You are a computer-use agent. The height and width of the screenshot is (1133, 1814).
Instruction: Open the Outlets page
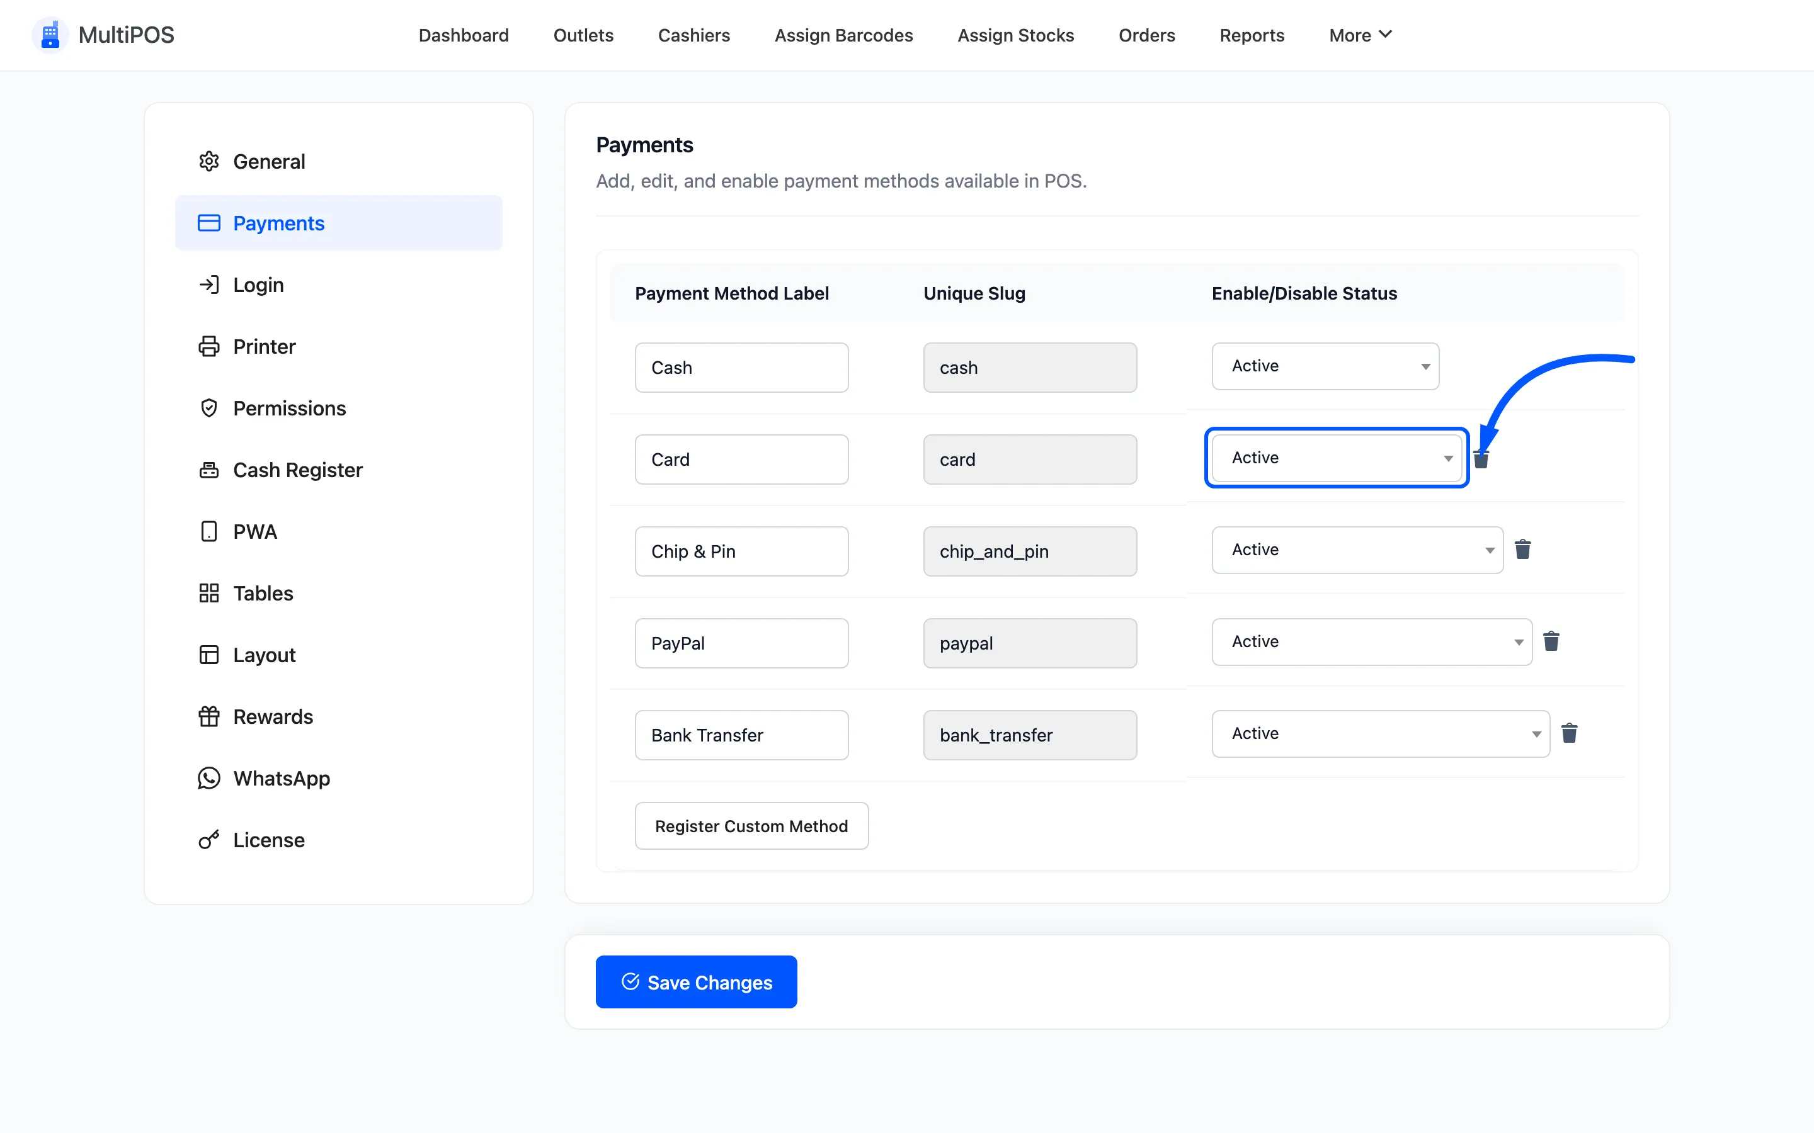pos(583,35)
